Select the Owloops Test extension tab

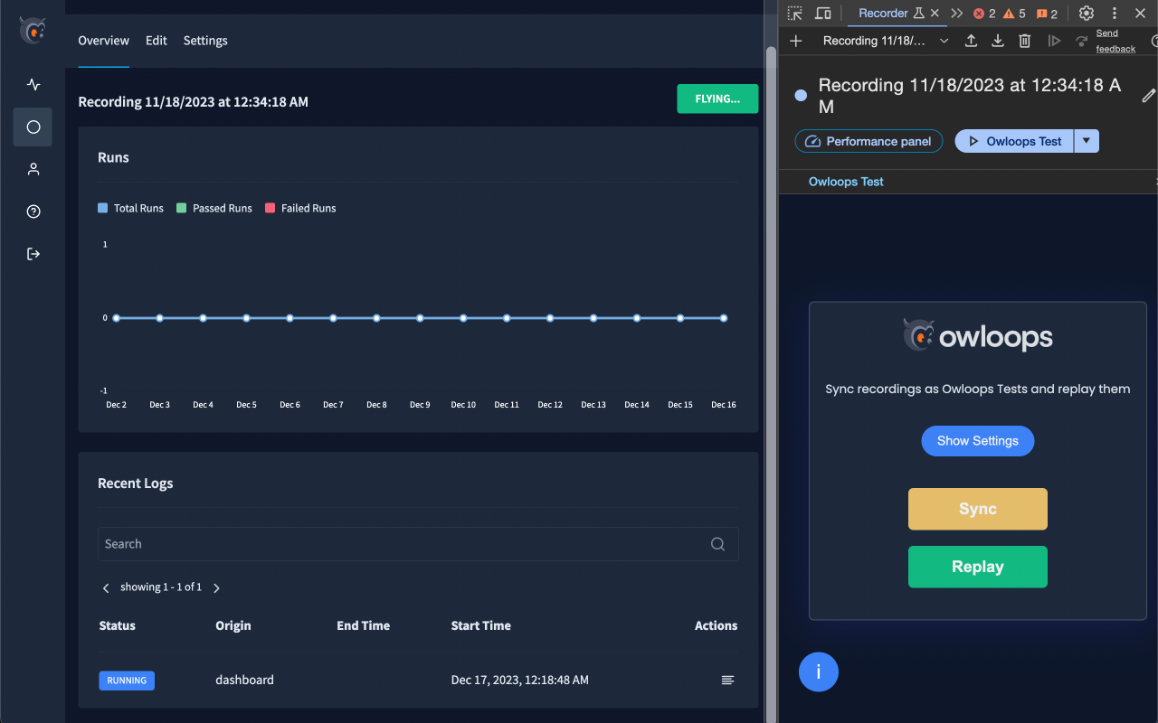(846, 182)
